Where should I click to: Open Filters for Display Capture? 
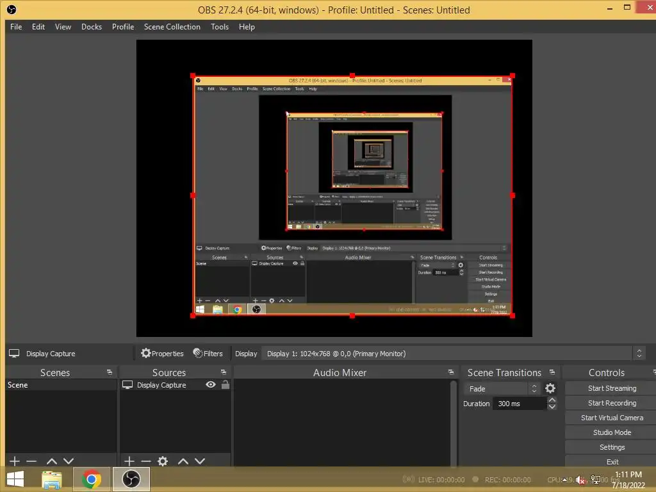(208, 354)
